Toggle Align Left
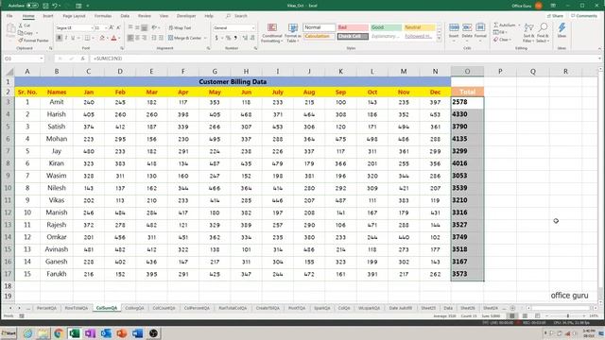 (130, 38)
